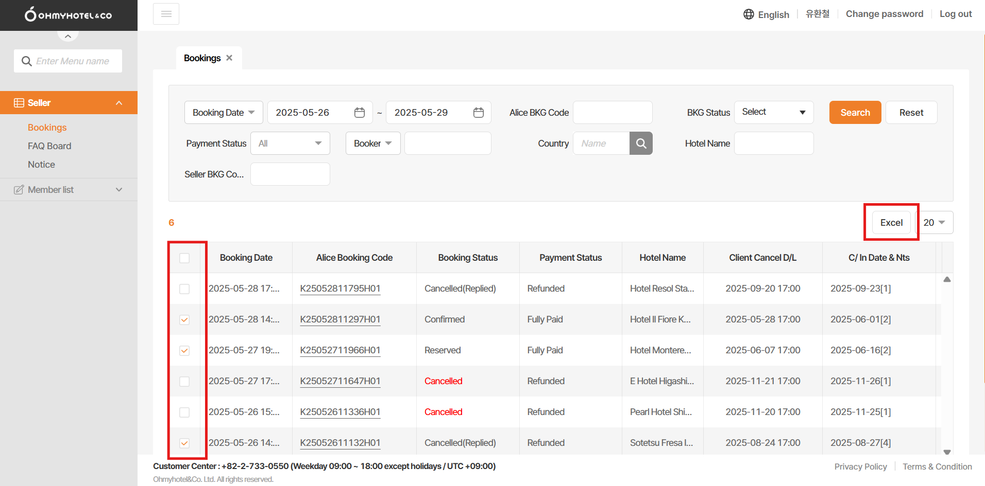
Task: Uncheck the box for booking K25052711966H01
Action: coord(184,350)
